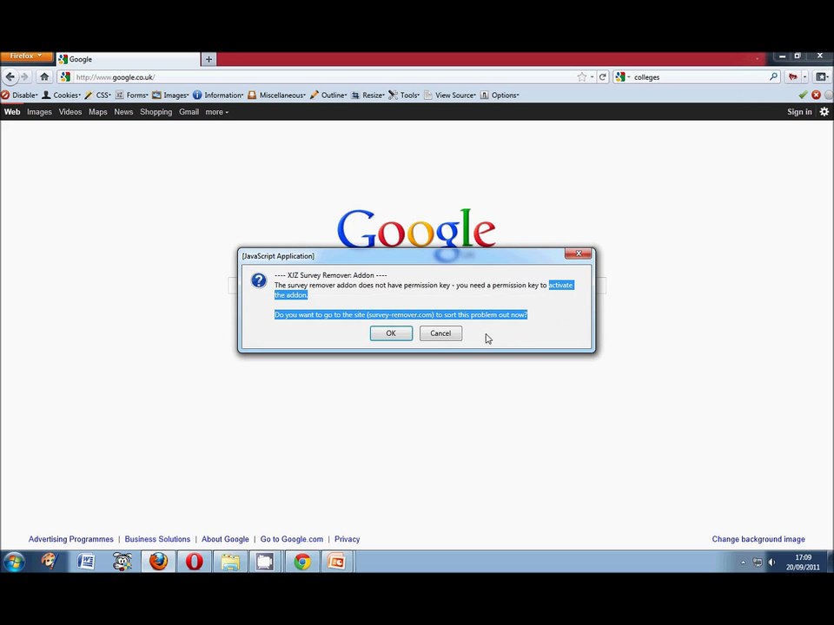
Task: Go to News in Google bar
Action: pyautogui.click(x=123, y=112)
